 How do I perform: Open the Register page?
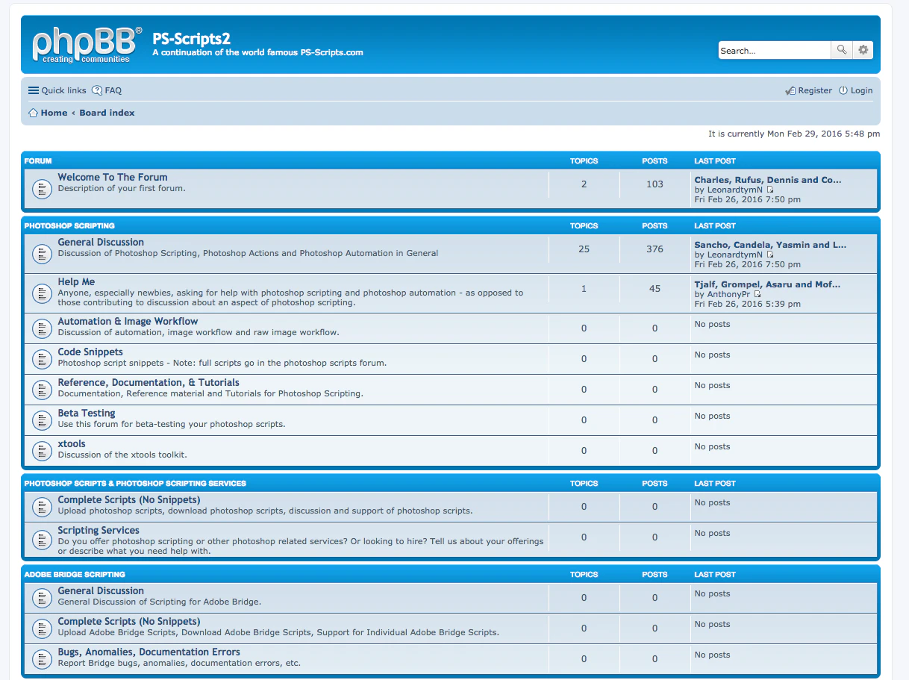(x=809, y=90)
